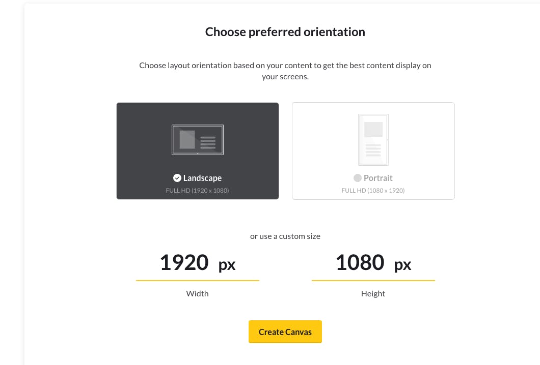This screenshot has height=365, width=540.
Task: Click FULL HD (1080 x 1920) caption
Action: click(x=373, y=191)
